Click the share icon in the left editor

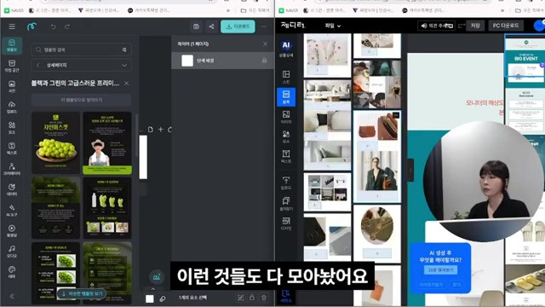coord(211,26)
